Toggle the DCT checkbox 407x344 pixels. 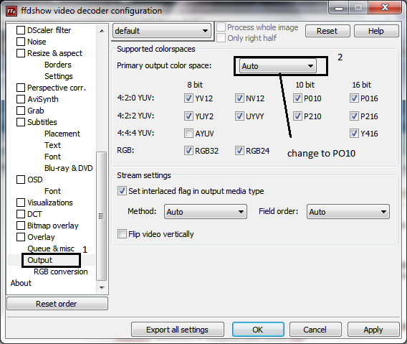pyautogui.click(x=21, y=214)
